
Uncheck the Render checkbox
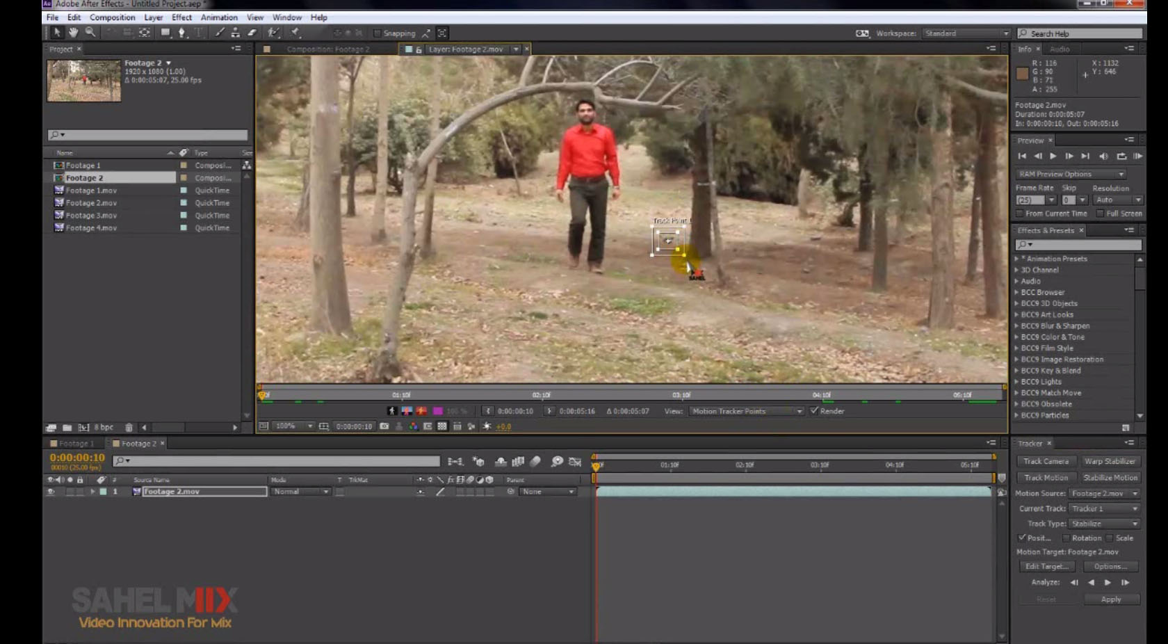click(x=814, y=411)
